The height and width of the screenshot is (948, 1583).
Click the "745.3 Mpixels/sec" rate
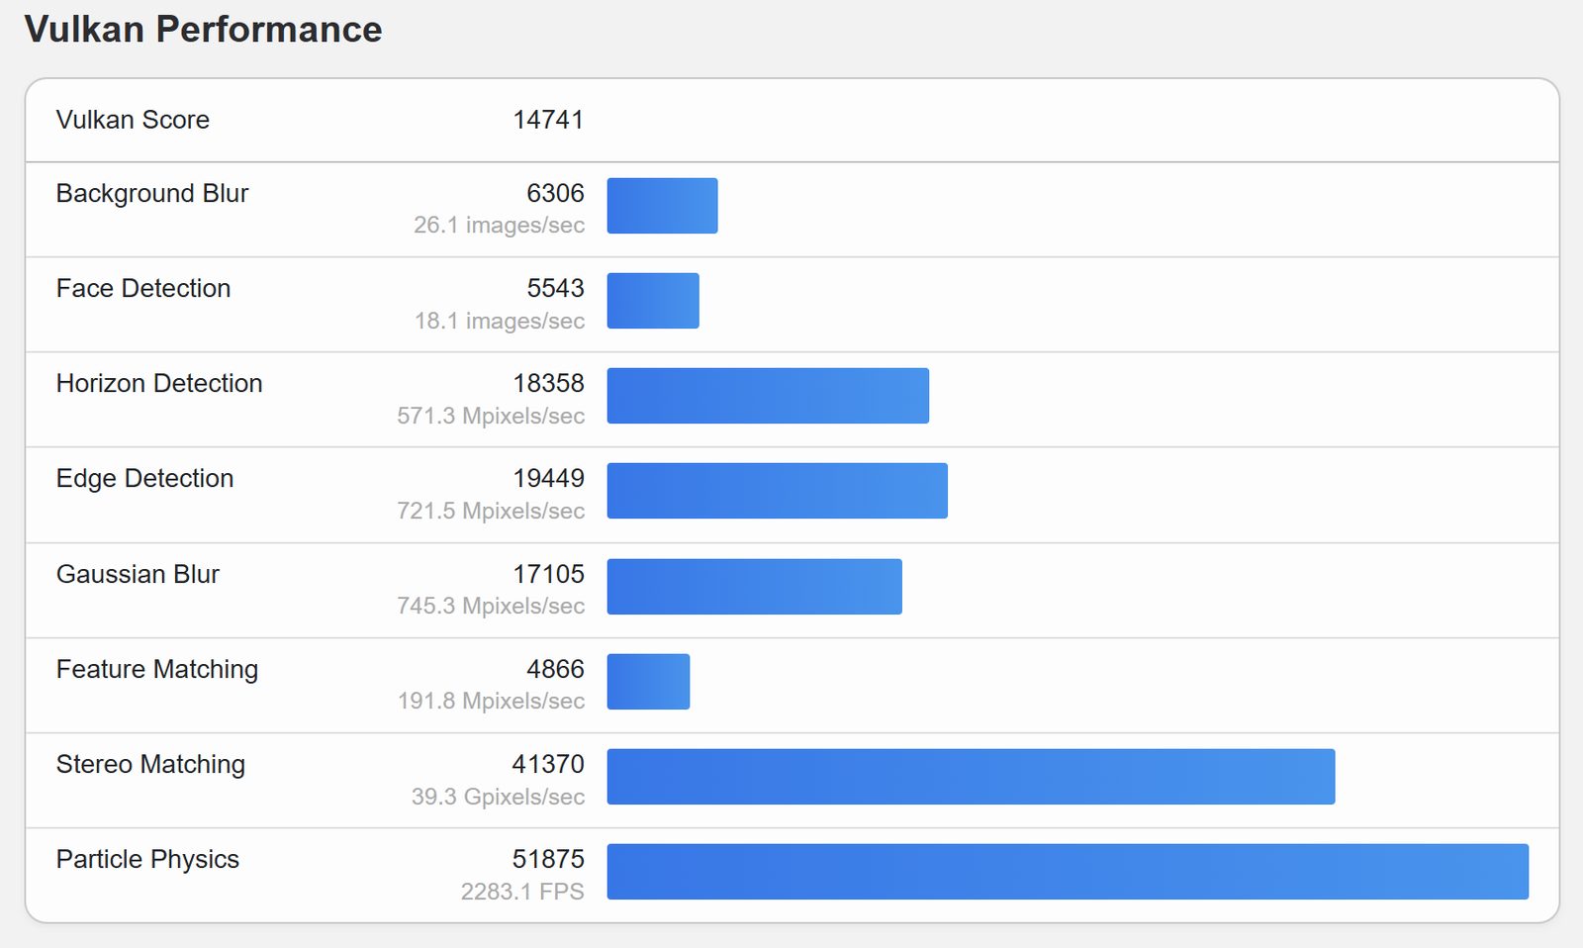click(491, 606)
